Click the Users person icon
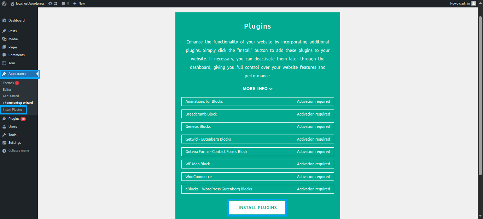This screenshot has height=219, width=483. (x=4, y=127)
